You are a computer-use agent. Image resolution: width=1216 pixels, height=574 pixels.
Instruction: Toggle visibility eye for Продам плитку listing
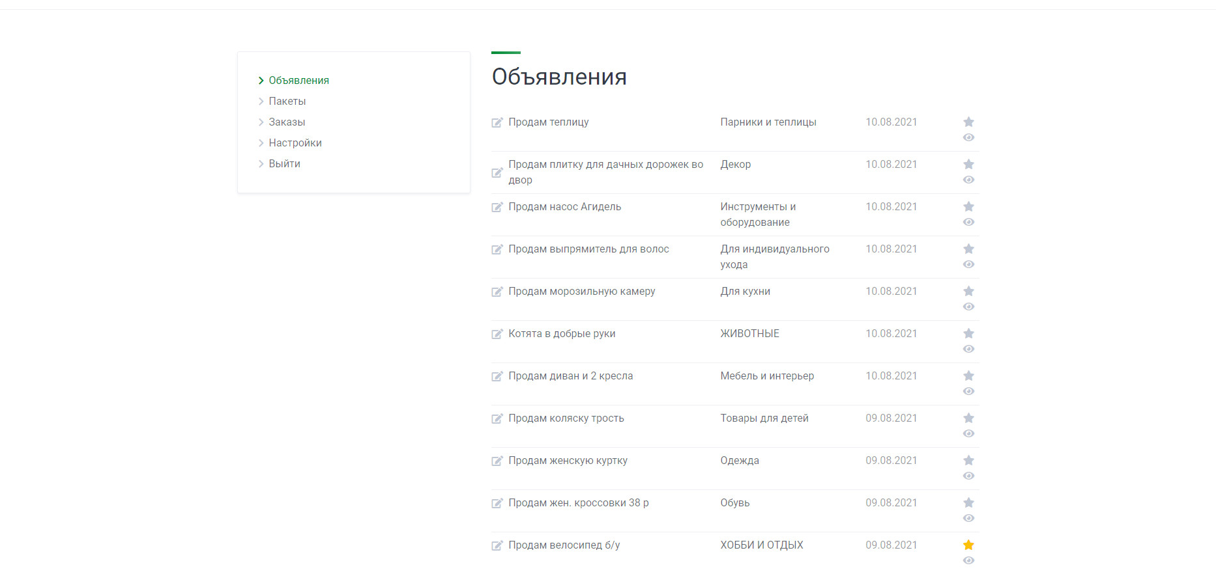[968, 180]
